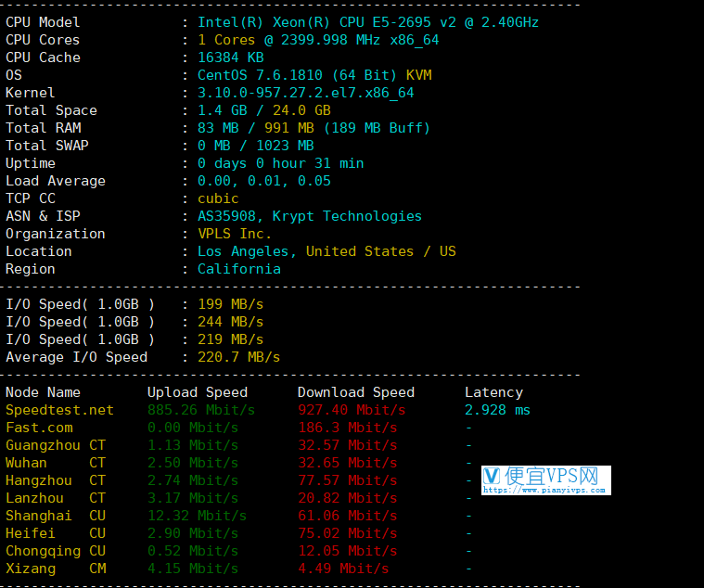Click the Guangzhou CT node name

[56, 445]
